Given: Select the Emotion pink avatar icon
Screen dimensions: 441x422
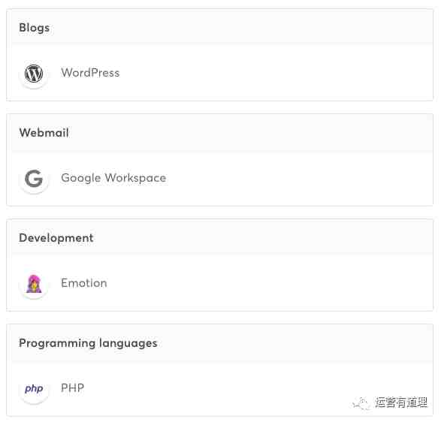Looking at the screenshot, I should [x=34, y=283].
